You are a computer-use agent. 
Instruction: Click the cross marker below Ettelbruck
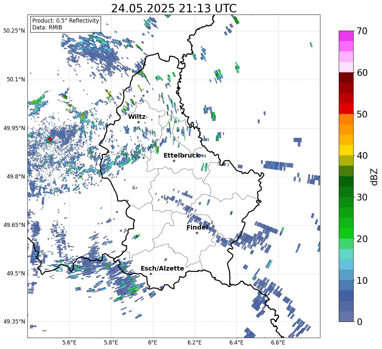174,161
